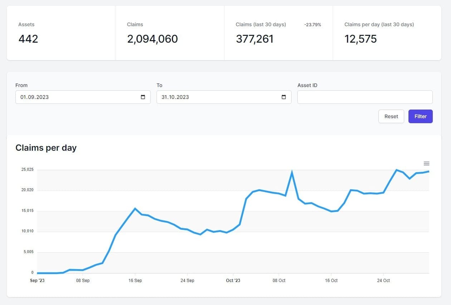The image size is (451, 305).
Task: Click the chart peak near 08 Oct
Action: coord(292,171)
